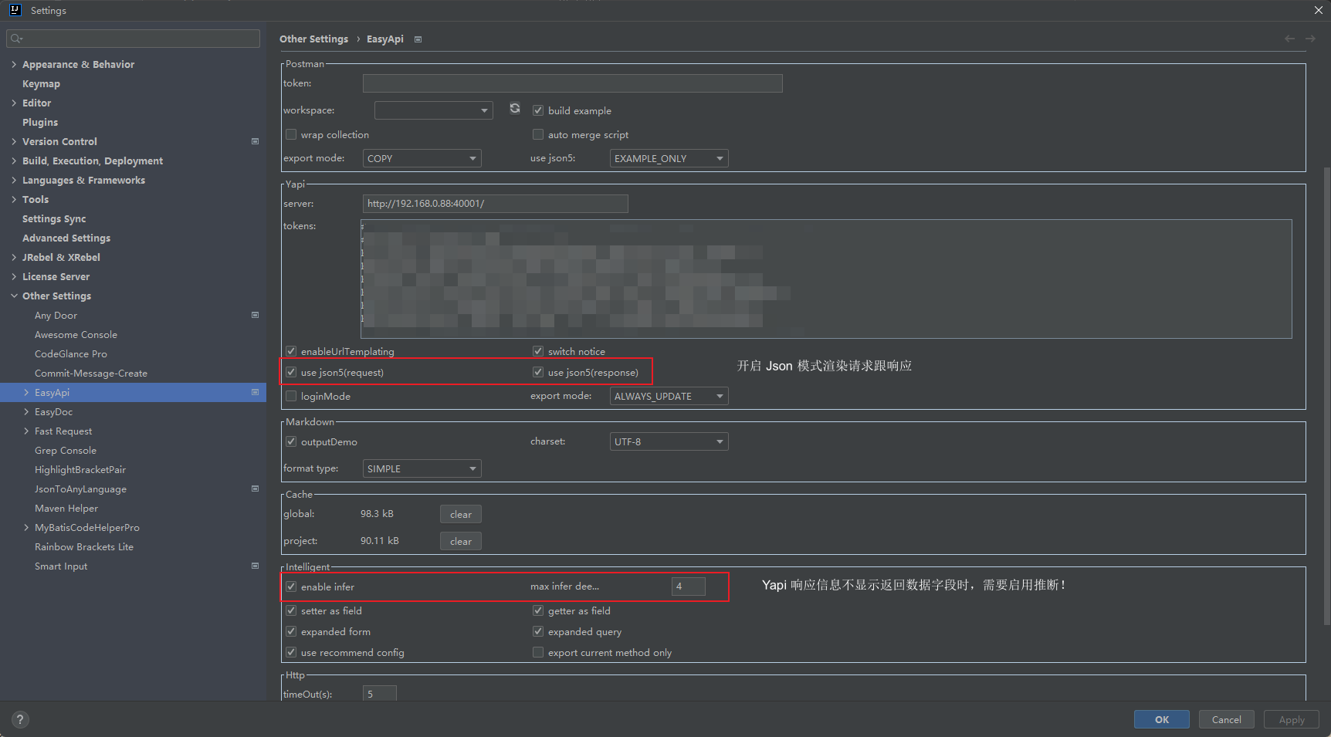Expand Appearance & Behavior section

pyautogui.click(x=14, y=64)
